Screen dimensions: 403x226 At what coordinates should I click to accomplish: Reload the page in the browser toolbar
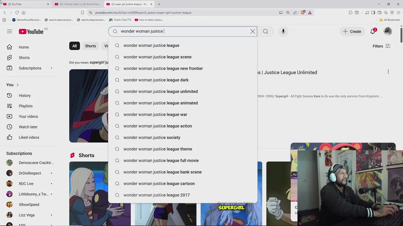coord(17,13)
